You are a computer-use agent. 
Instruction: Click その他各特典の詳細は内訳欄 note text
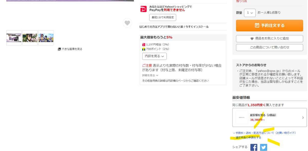point(176,81)
